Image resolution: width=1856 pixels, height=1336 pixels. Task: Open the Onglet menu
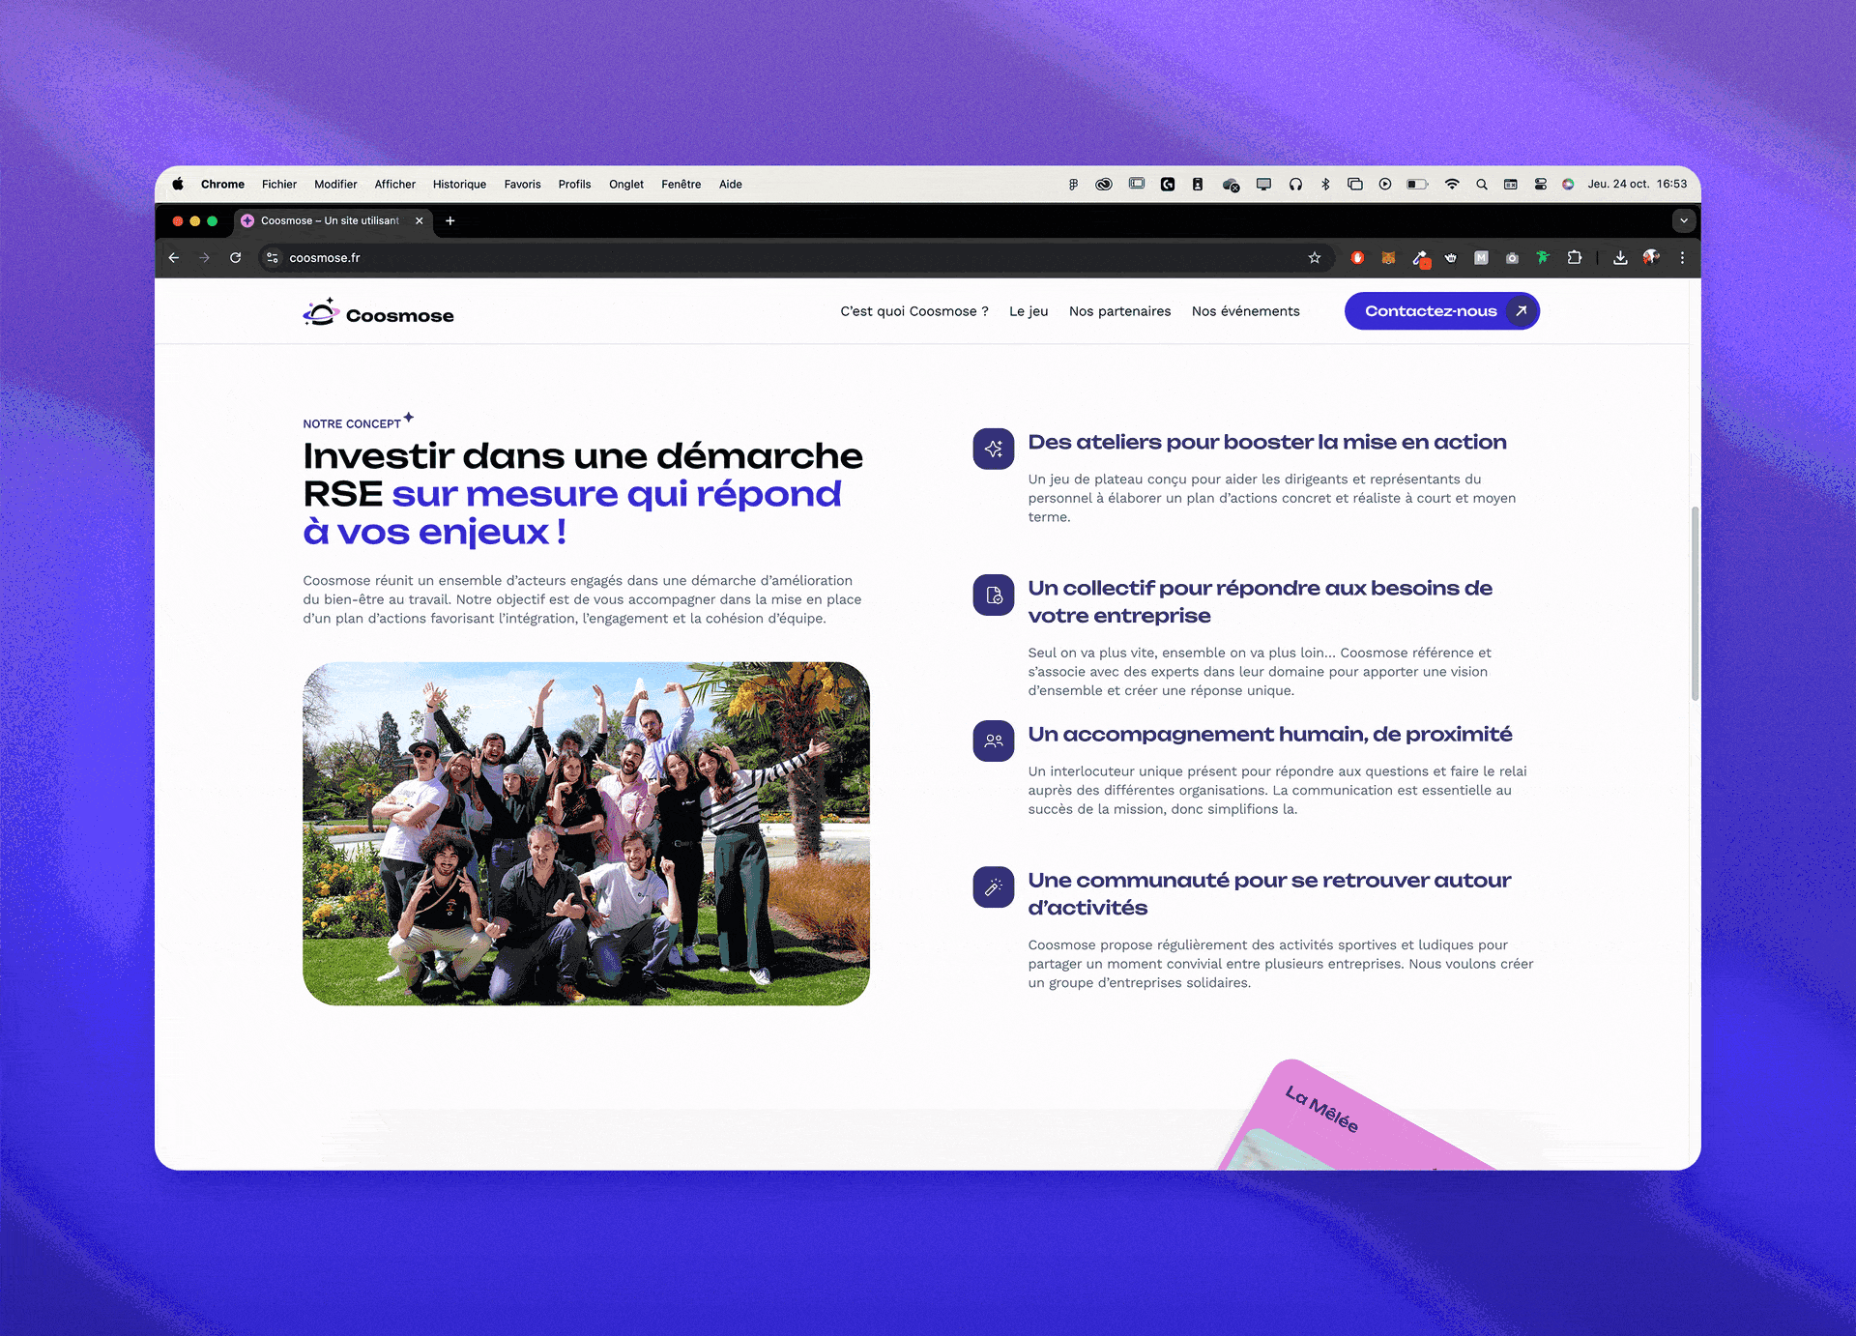tap(626, 184)
